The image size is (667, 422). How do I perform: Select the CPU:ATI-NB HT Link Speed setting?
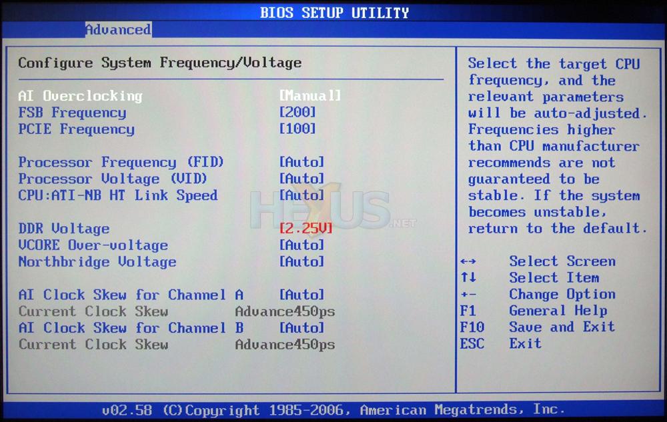point(118,195)
